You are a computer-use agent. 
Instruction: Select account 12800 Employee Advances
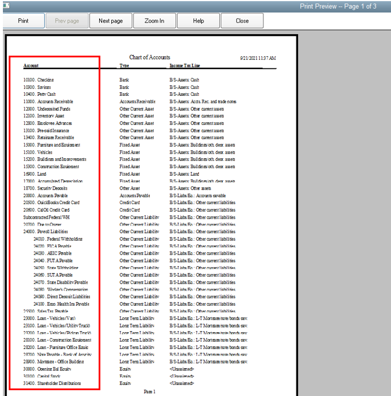pos(48,123)
